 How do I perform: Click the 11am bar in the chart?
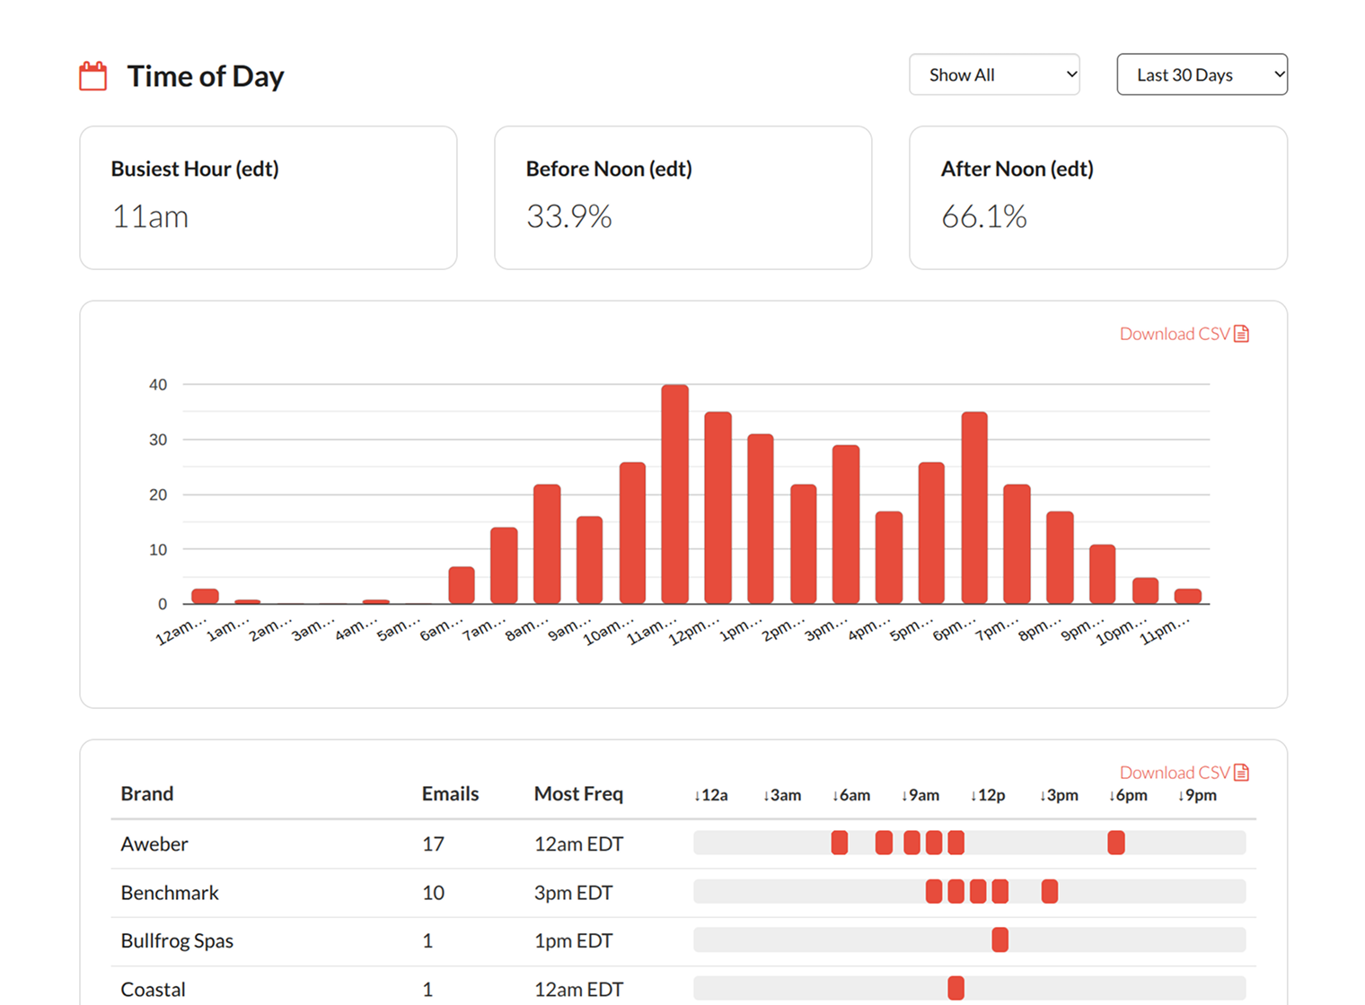tap(675, 494)
